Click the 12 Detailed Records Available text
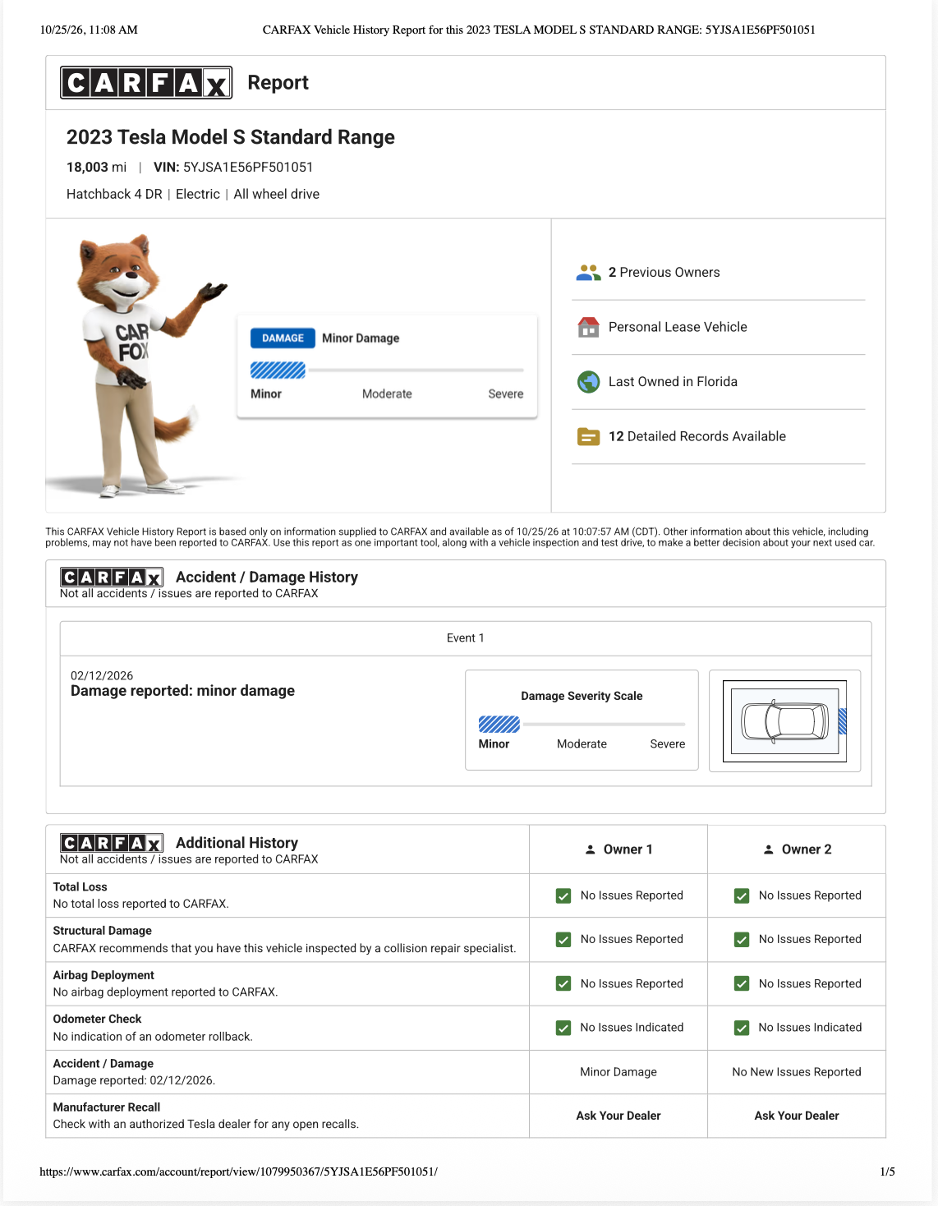 (697, 436)
